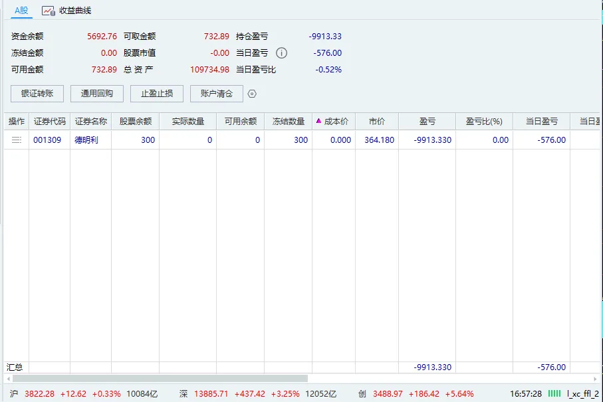Select the stock code 001309
The height and width of the screenshot is (402, 603).
pos(47,140)
